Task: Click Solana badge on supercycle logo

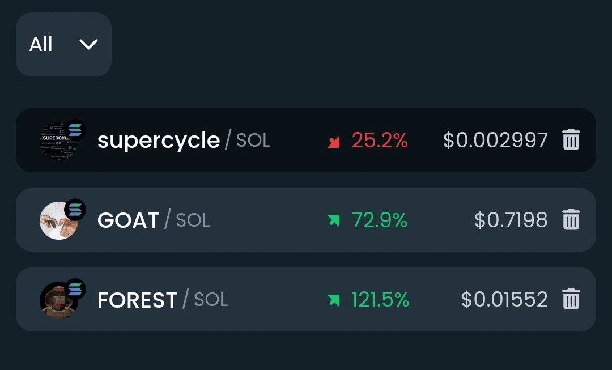Action: pyautogui.click(x=75, y=130)
